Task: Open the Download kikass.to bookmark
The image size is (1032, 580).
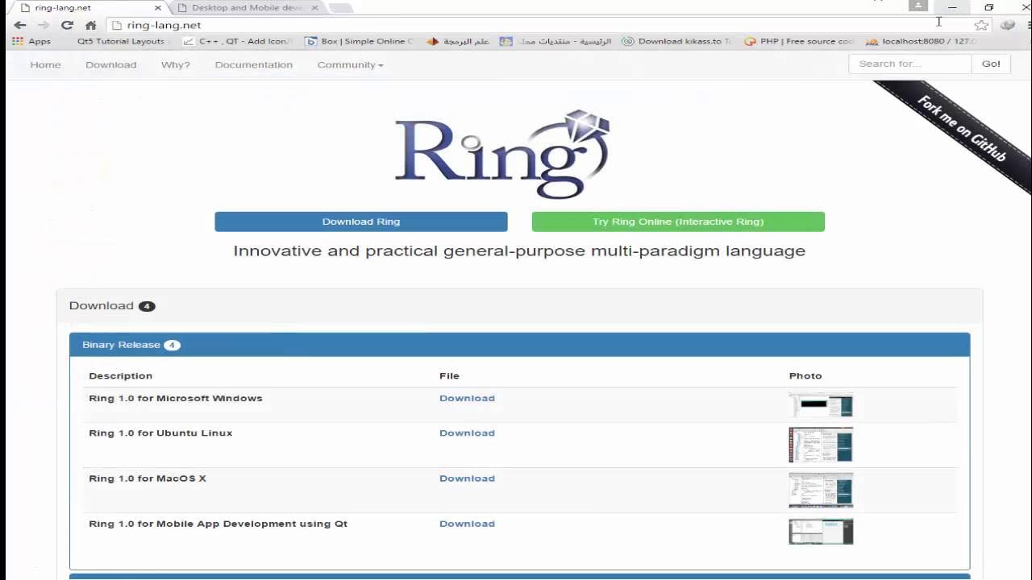Action: [x=677, y=41]
